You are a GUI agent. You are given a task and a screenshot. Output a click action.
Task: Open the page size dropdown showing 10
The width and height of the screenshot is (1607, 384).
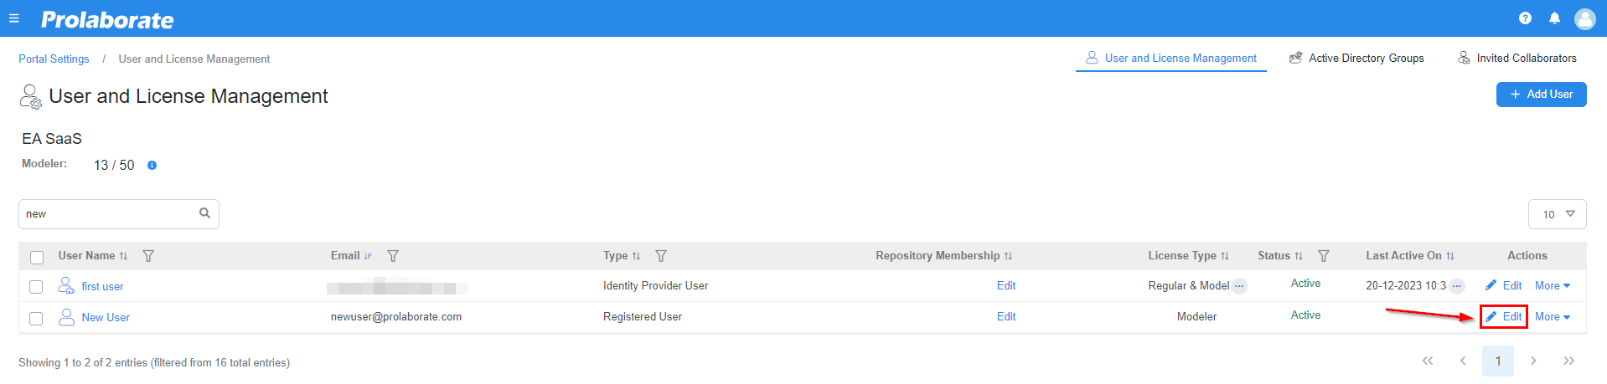[1558, 214]
